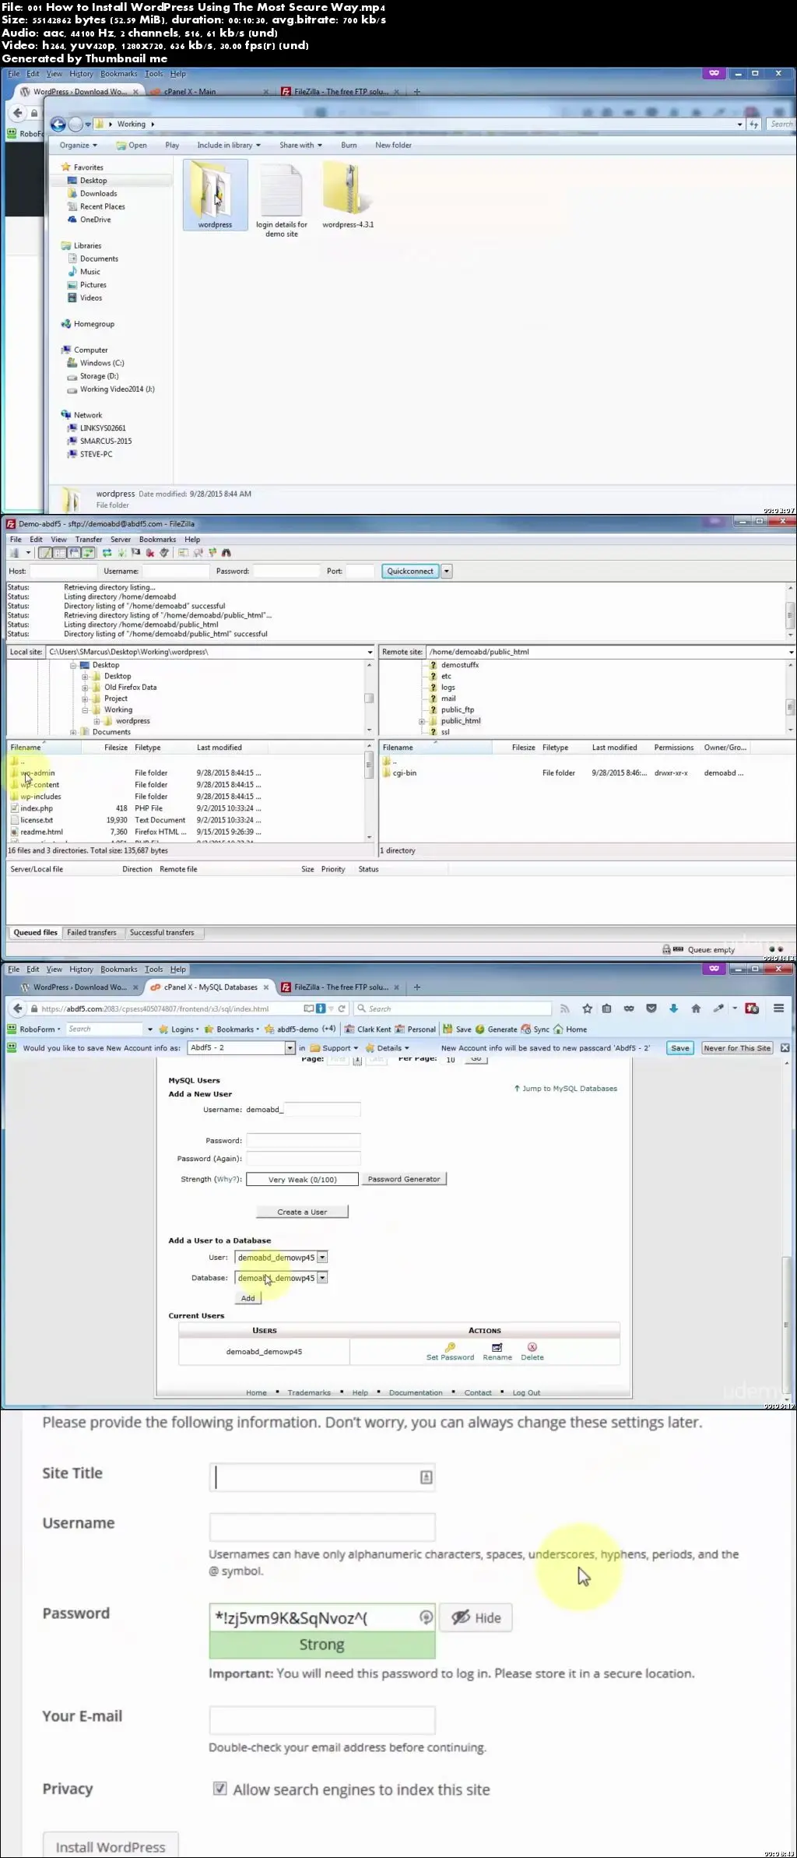Viewport: 797px width, 1858px height.
Task: Toggle FileZilla local directory tree icon
Action: (60, 553)
